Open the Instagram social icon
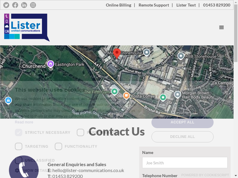Screen dimensions: 238x178 click(33, 5)
